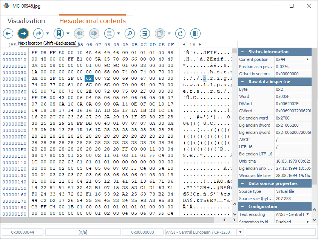Viewport: 318px width, 239px height.
Task: Click the grid layout toolbar icon
Action: [145, 33]
